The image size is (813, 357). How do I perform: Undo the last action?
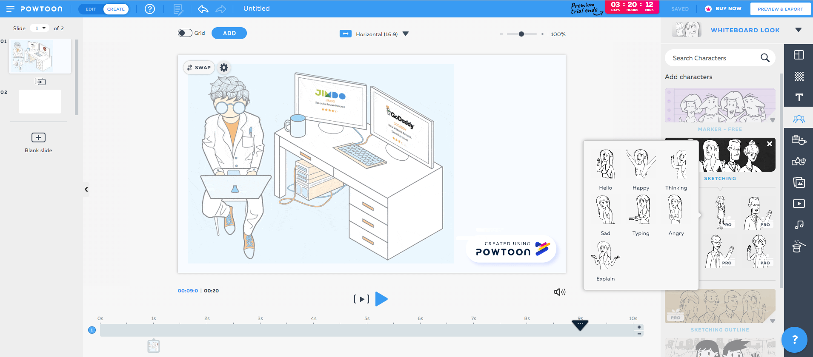coord(203,9)
